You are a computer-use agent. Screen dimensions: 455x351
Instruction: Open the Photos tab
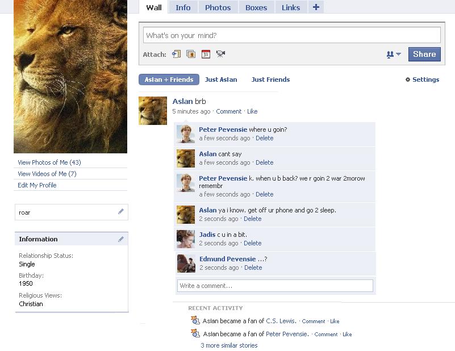pyautogui.click(x=218, y=7)
